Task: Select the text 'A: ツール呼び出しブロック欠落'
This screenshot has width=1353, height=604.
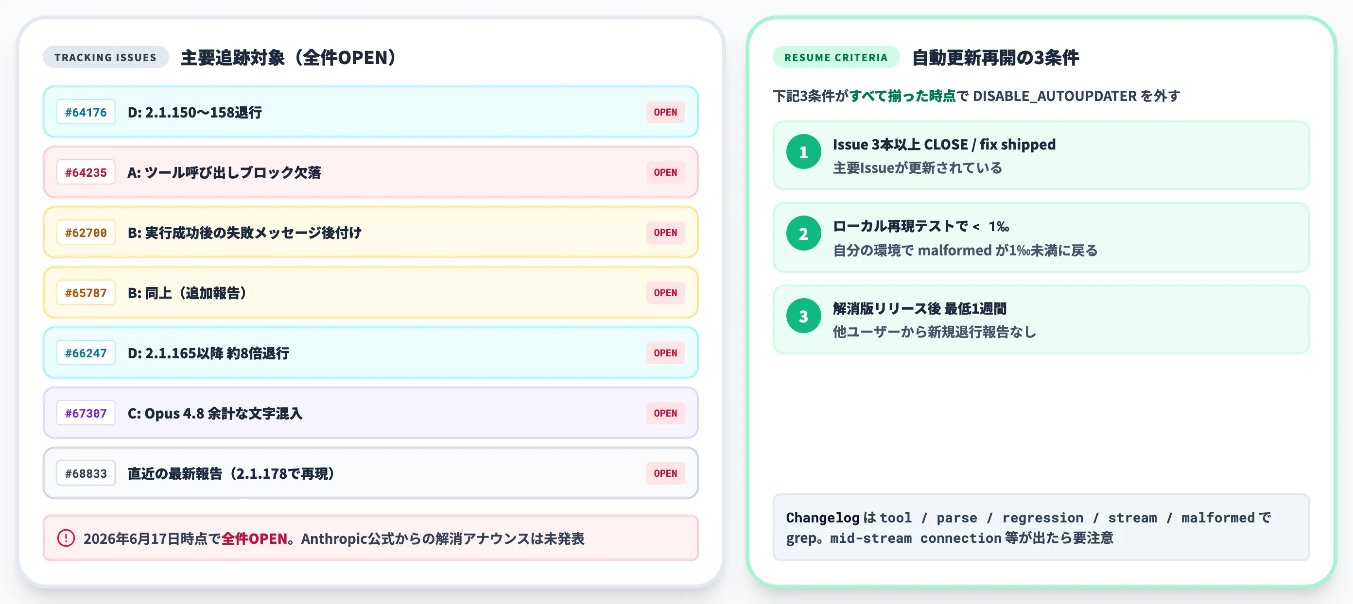Action: [x=224, y=173]
